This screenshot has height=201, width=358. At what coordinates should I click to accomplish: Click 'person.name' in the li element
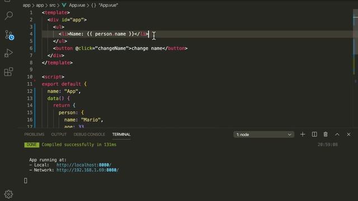click(111, 34)
